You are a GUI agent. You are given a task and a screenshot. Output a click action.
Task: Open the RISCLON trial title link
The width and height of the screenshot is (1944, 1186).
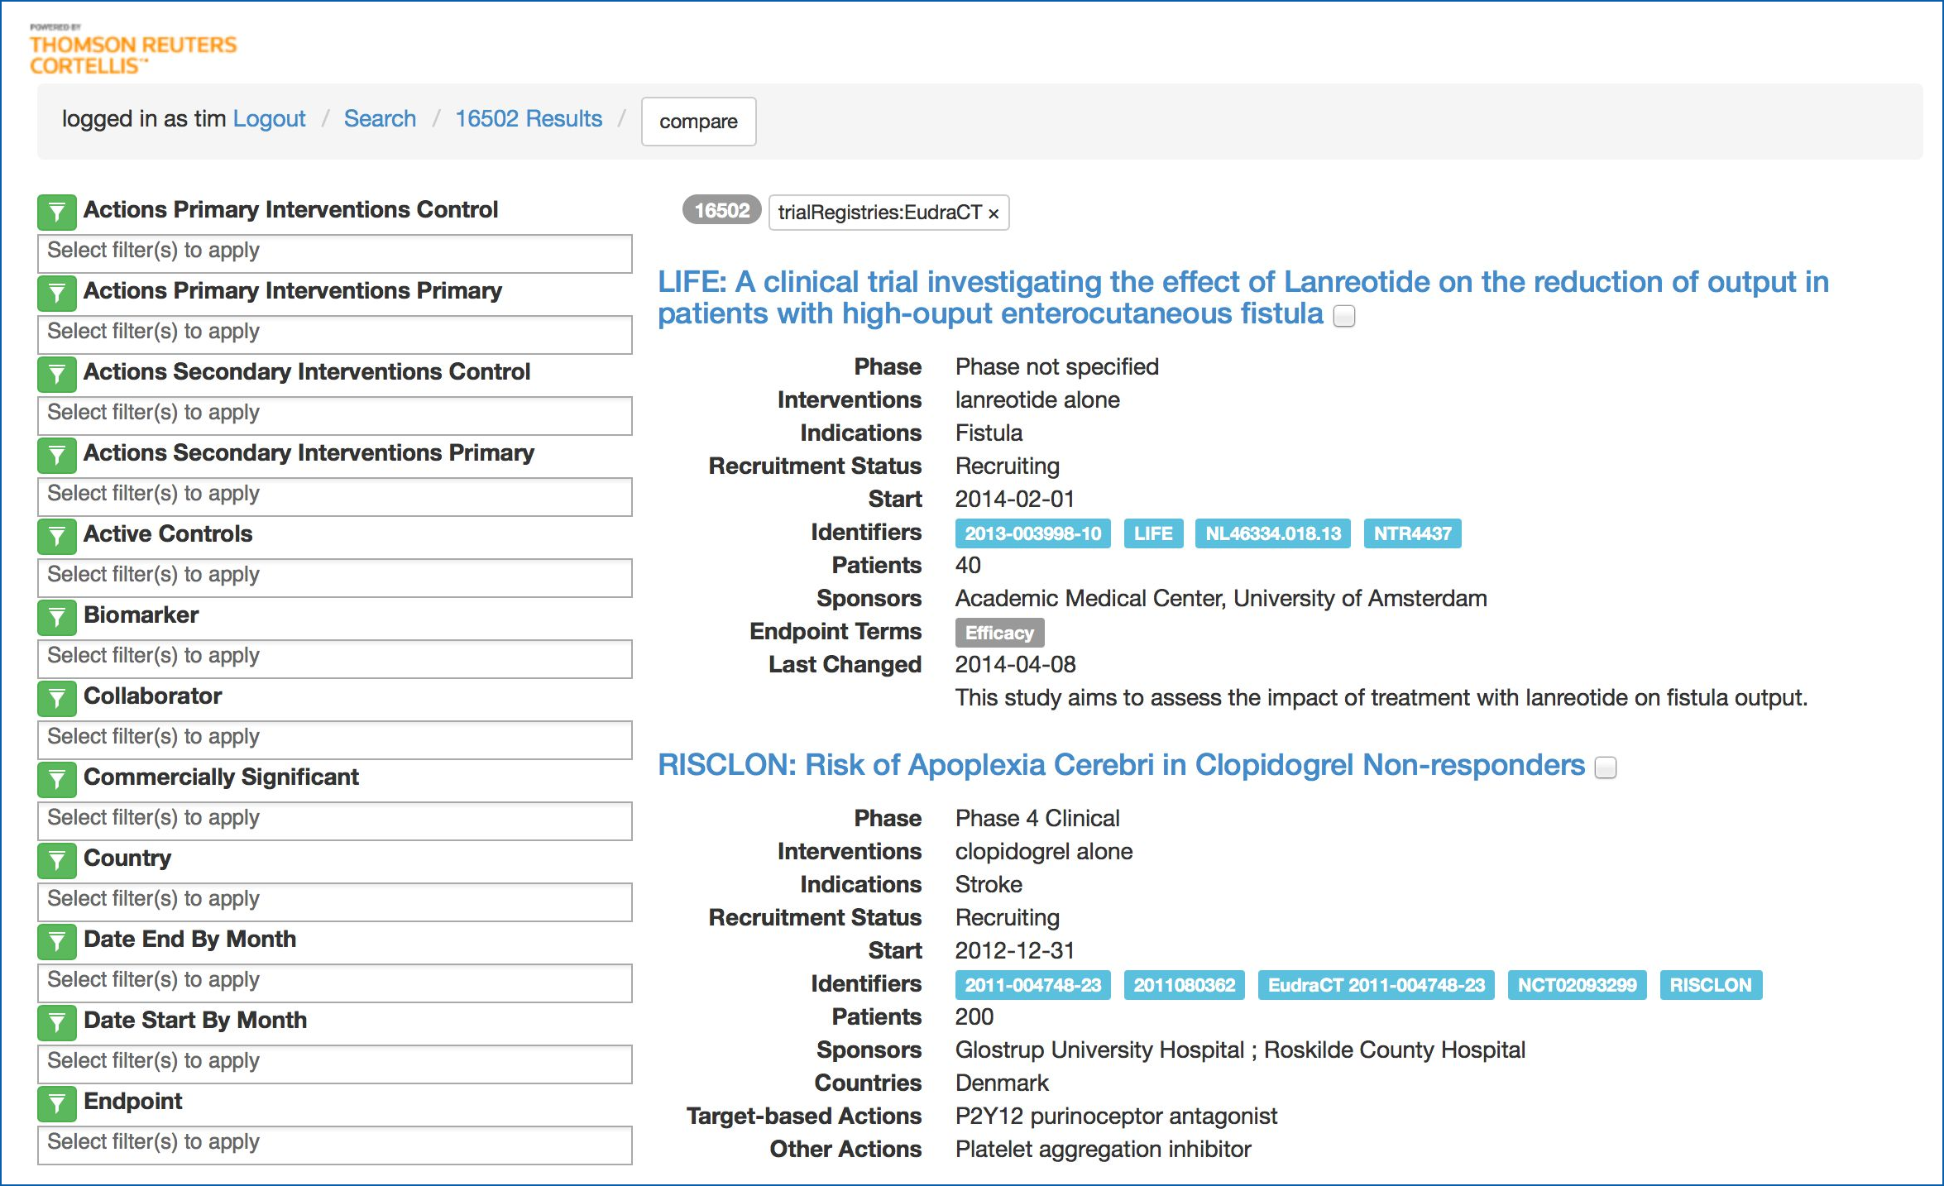coord(1120,765)
